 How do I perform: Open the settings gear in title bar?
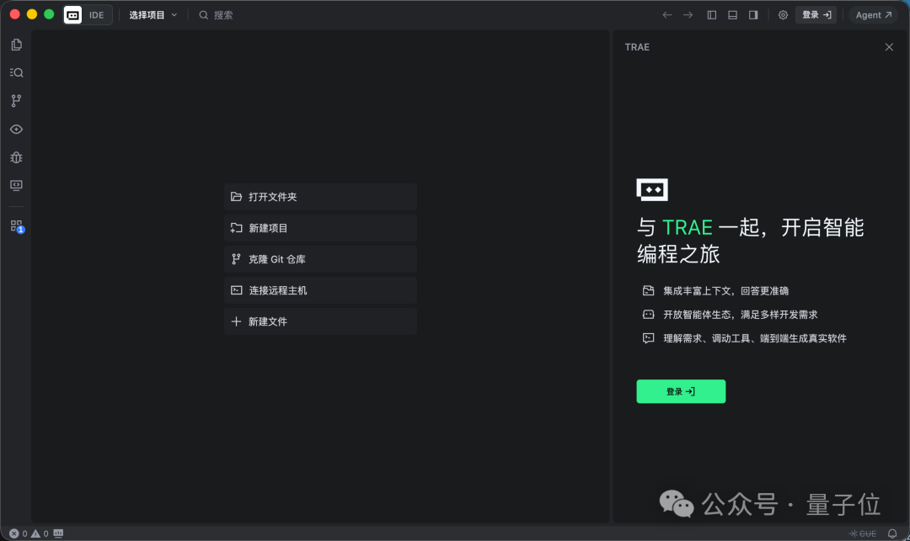coord(783,15)
